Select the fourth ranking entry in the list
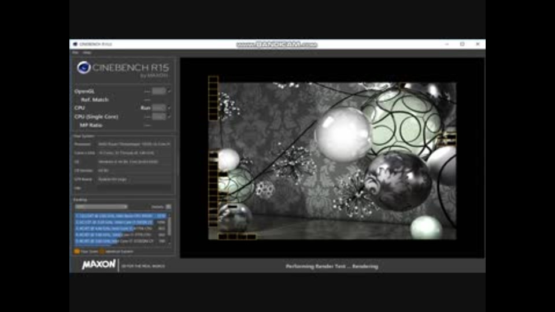This screenshot has height=312, width=555. point(120,235)
